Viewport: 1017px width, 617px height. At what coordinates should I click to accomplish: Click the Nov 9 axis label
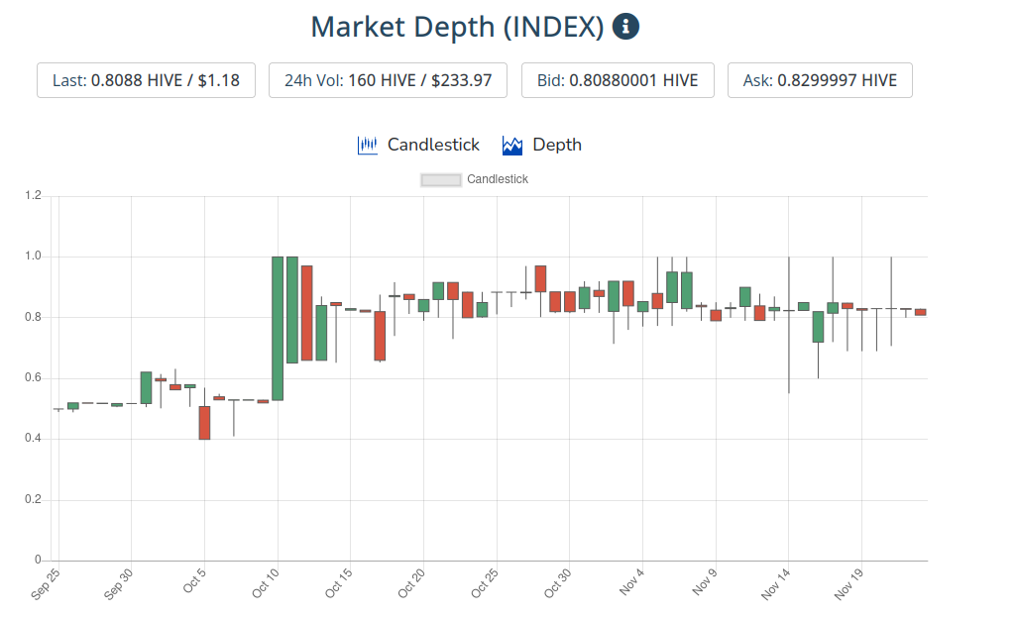705,580
